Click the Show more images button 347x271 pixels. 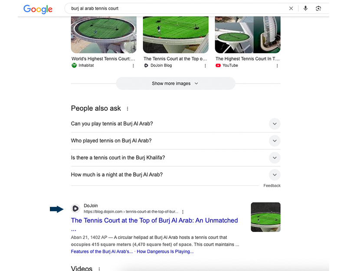(x=175, y=84)
